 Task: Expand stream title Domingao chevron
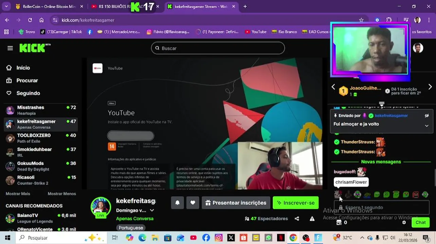pyautogui.click(x=152, y=210)
